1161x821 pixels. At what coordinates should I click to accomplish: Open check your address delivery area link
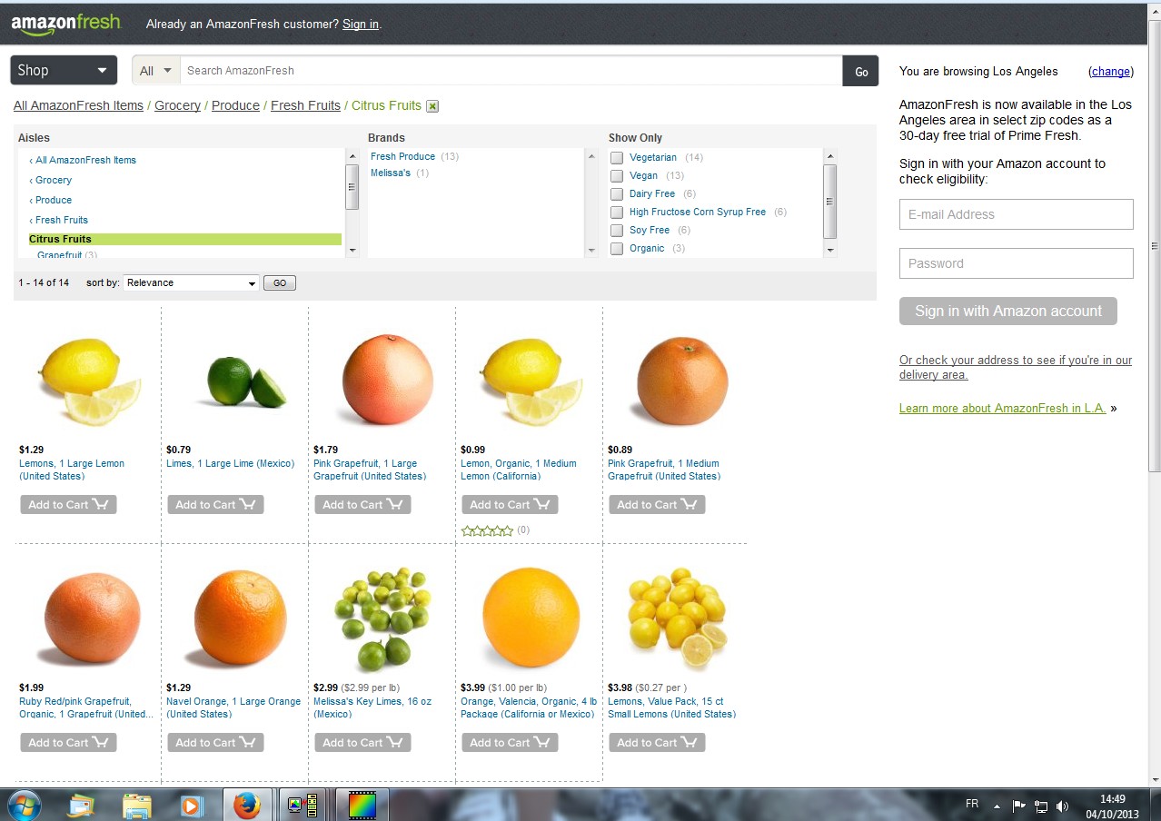click(x=1016, y=367)
